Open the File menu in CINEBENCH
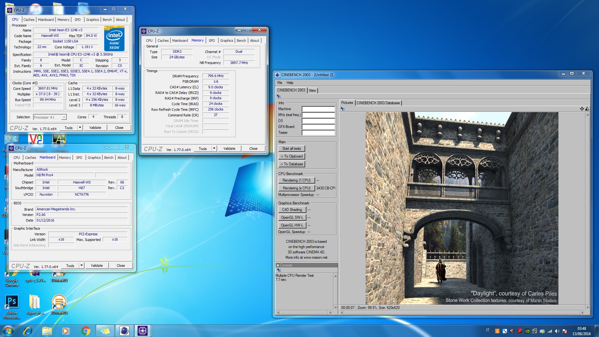The height and width of the screenshot is (337, 599). pyautogui.click(x=280, y=83)
